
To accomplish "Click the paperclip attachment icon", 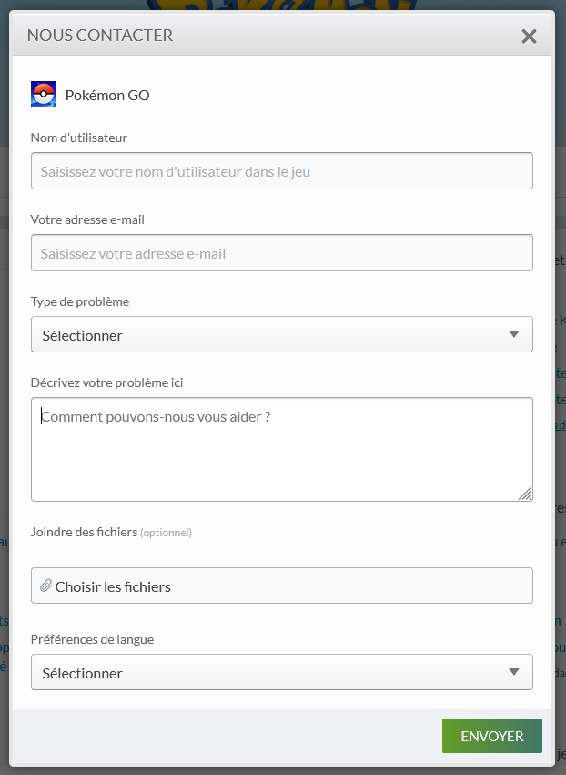I will click(x=46, y=586).
